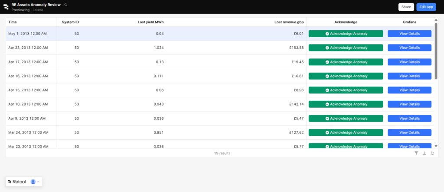Expand the user menu chevron beside avatar
The width and height of the screenshot is (444, 192).
[x=38, y=182]
